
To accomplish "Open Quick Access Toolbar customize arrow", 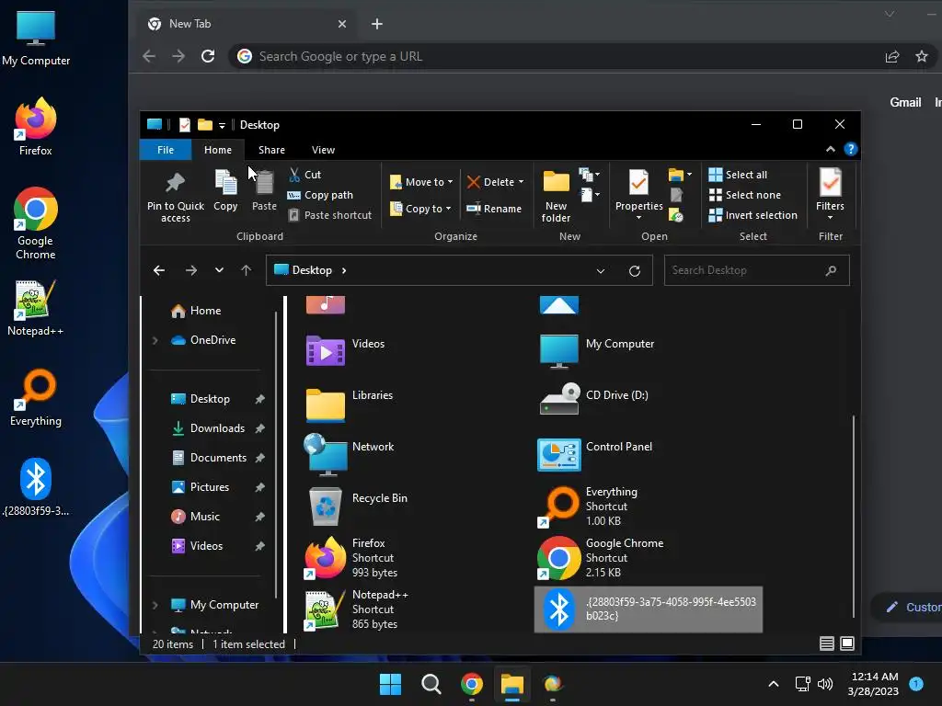I will (222, 125).
